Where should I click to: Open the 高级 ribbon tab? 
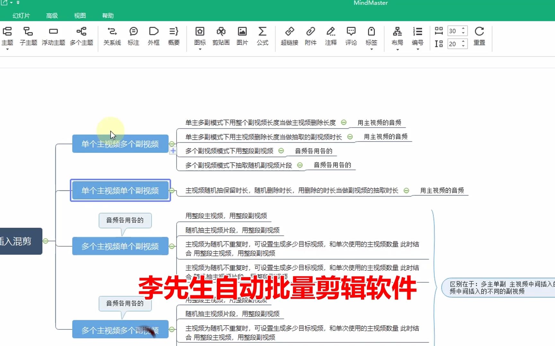tap(52, 15)
